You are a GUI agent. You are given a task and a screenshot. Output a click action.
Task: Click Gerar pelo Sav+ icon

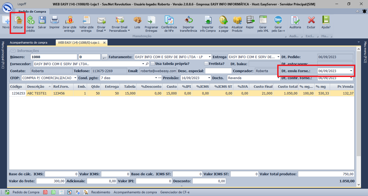coord(278,20)
